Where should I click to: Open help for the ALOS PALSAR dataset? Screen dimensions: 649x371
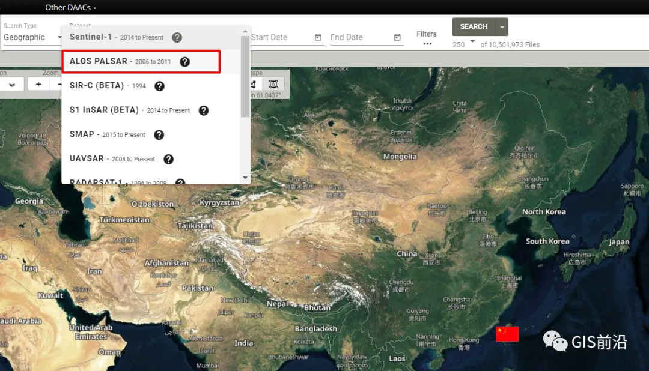point(184,62)
